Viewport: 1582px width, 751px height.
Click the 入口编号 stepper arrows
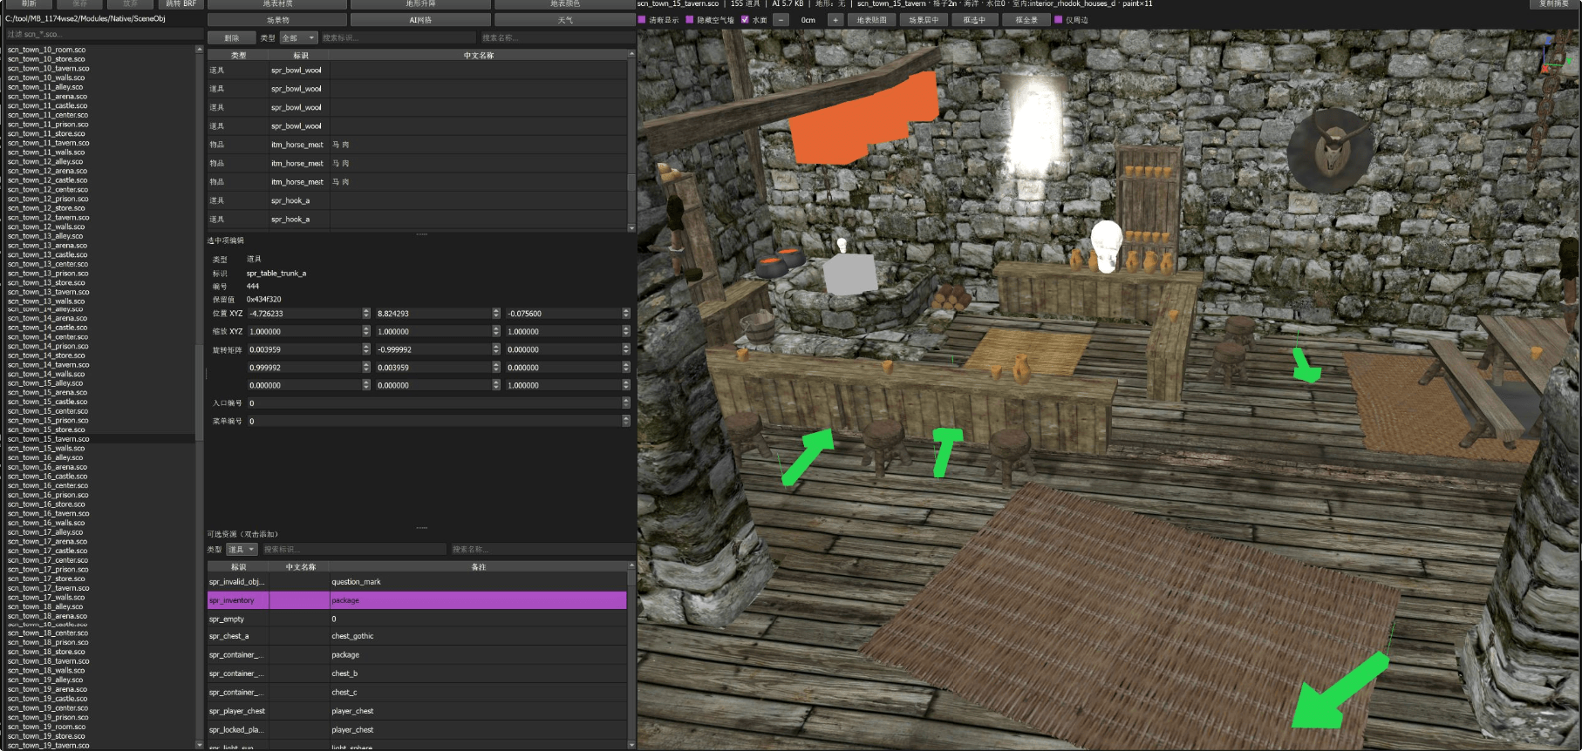(x=625, y=403)
